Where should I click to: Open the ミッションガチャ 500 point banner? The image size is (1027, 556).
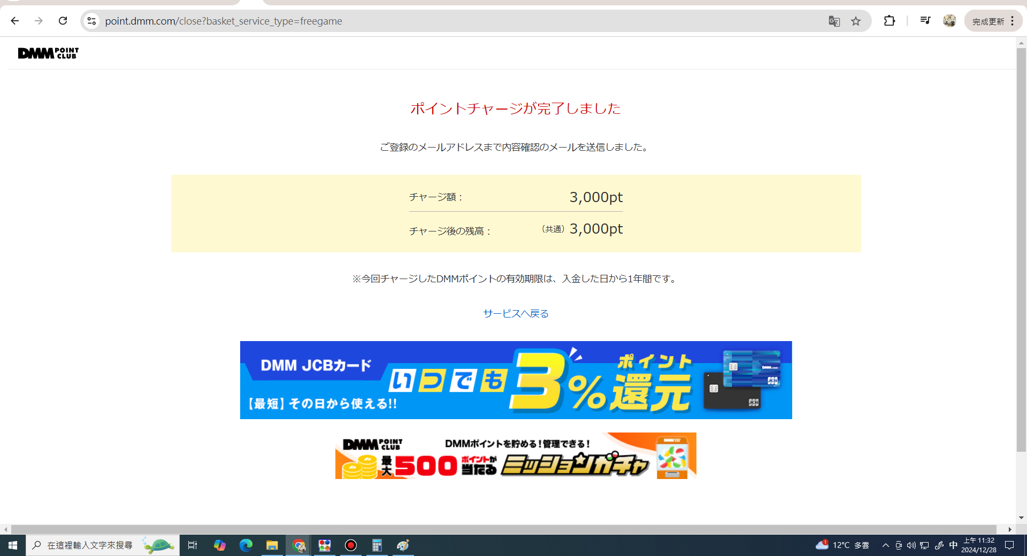click(x=516, y=455)
